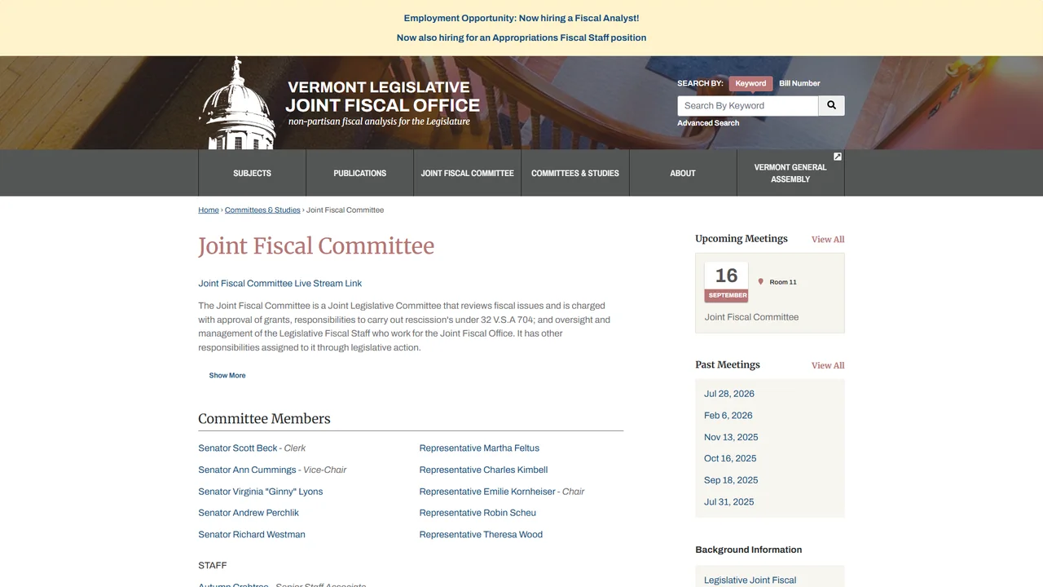Screen dimensions: 1043x587
Task: Open Committees & Studies breadcrumb link
Action: [262, 210]
